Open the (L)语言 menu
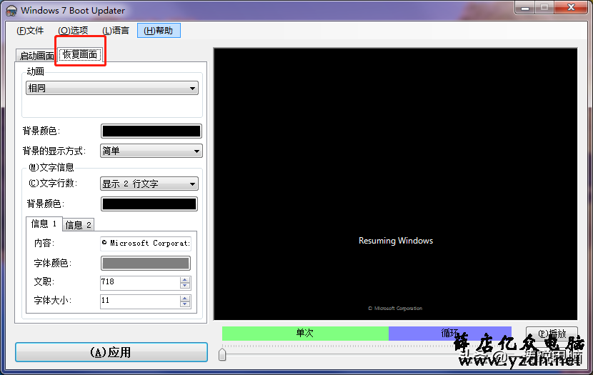Screen dimensions: 593x375 point(116,31)
